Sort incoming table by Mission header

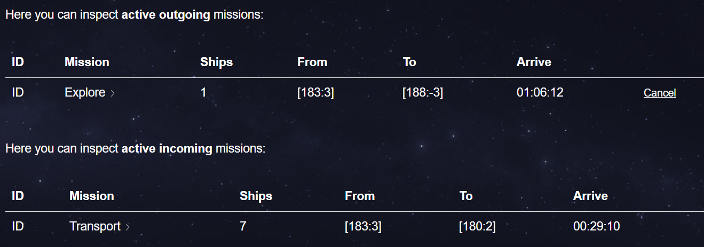coord(92,196)
